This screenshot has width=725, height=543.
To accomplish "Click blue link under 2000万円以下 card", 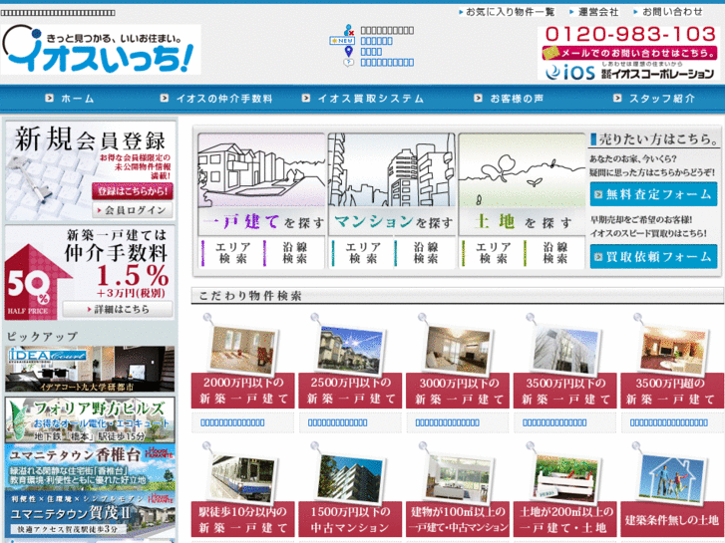I will coord(232,422).
